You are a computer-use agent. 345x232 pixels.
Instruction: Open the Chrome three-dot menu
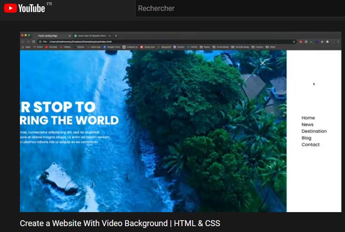coord(338,41)
